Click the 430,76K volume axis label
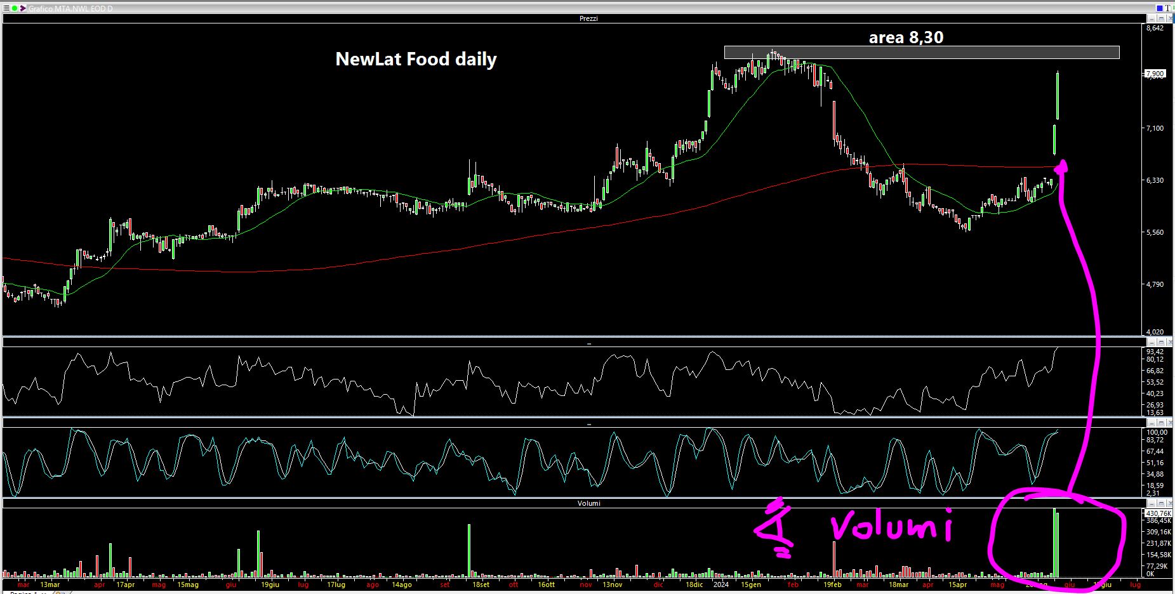 click(1158, 513)
